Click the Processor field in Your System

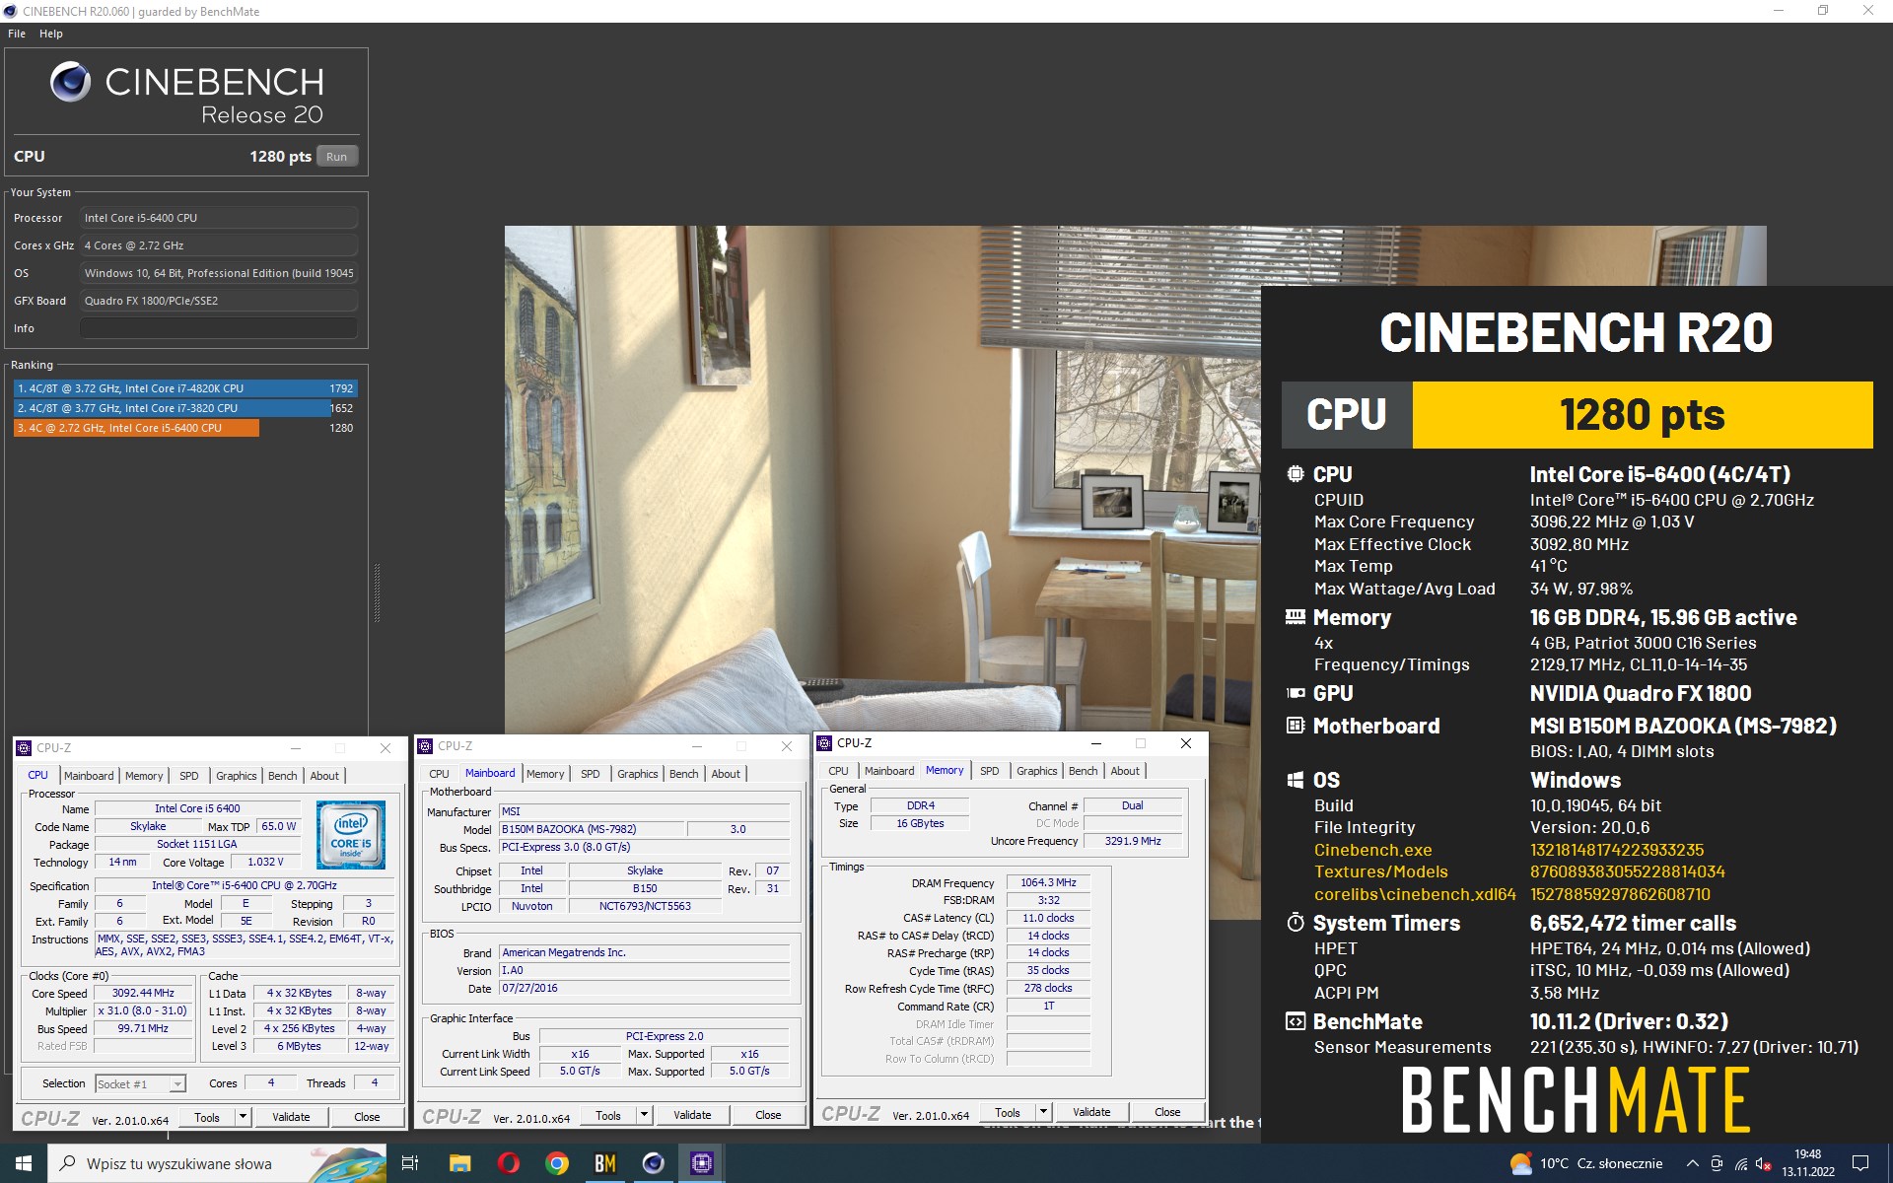click(x=219, y=218)
